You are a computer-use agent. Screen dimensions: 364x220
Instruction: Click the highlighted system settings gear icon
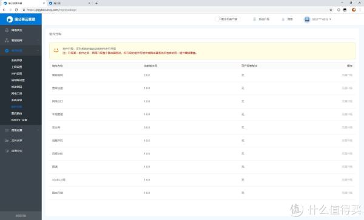(7, 50)
